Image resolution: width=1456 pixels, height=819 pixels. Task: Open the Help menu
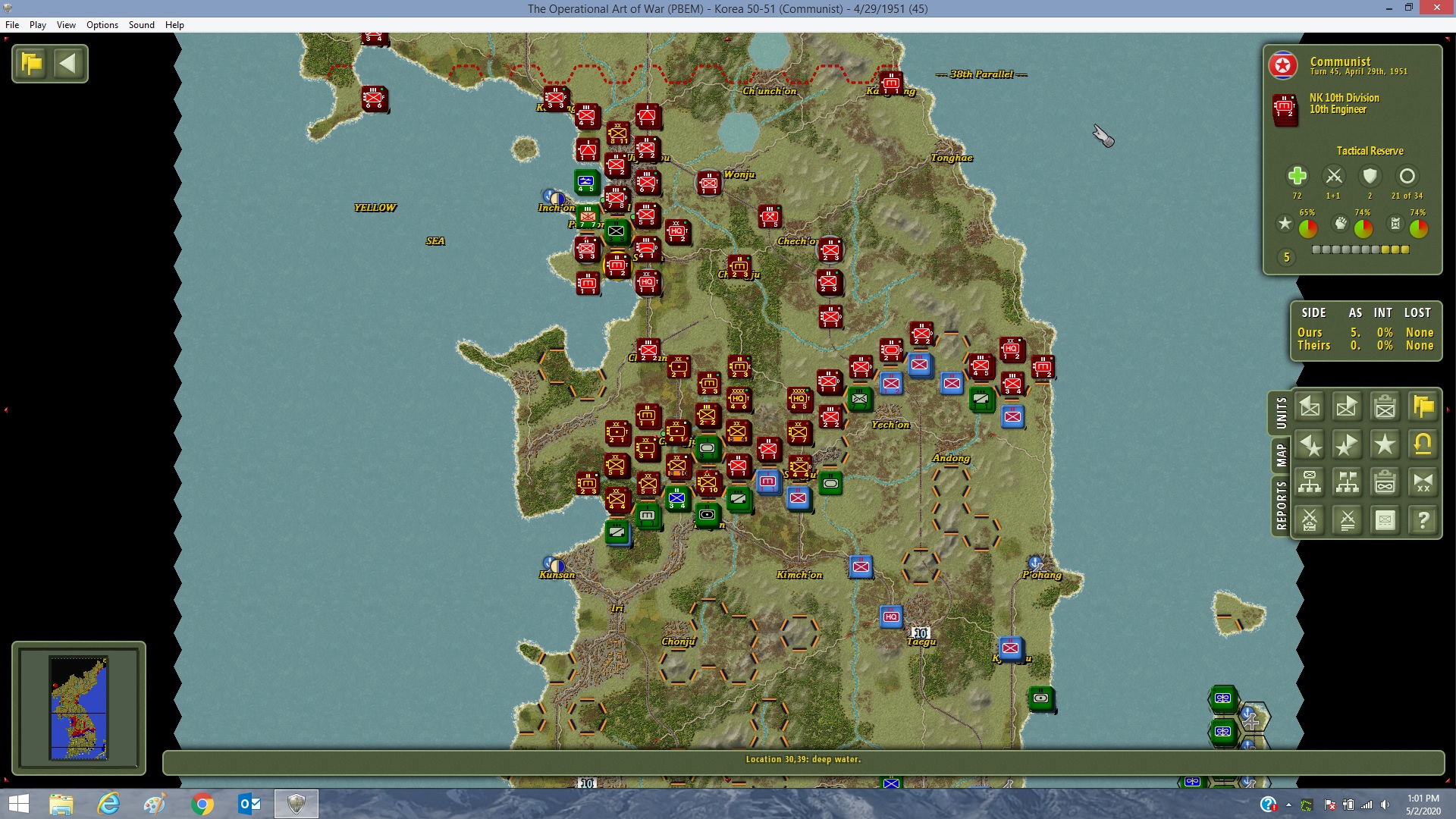click(175, 25)
